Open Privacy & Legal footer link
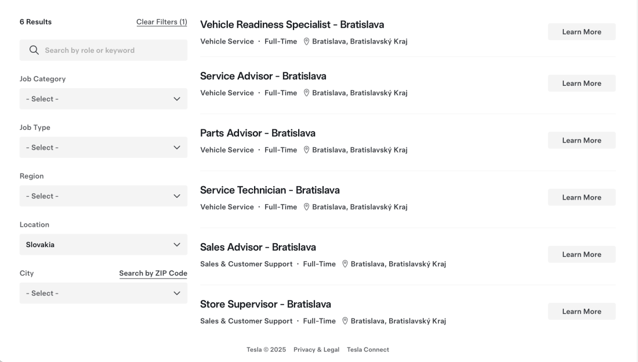This screenshot has height=362, width=638. tap(316, 349)
